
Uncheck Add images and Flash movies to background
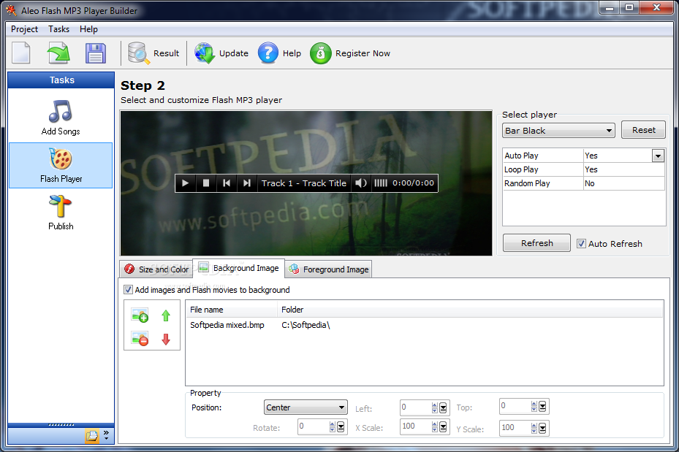[x=128, y=290]
